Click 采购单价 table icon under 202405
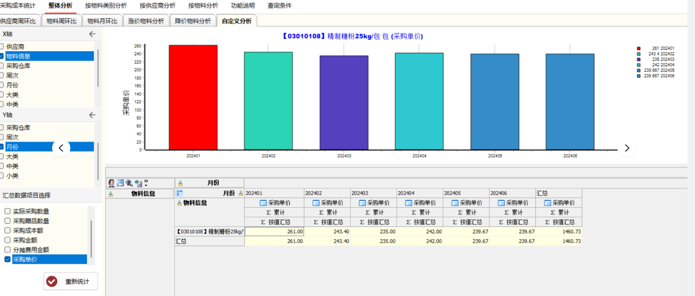This screenshot has width=695, height=296. click(455, 203)
